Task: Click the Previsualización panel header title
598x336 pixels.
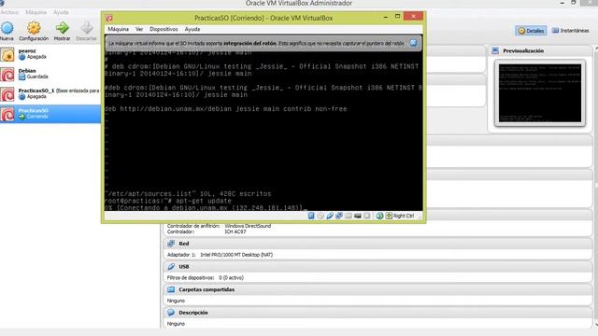Action: [x=523, y=50]
